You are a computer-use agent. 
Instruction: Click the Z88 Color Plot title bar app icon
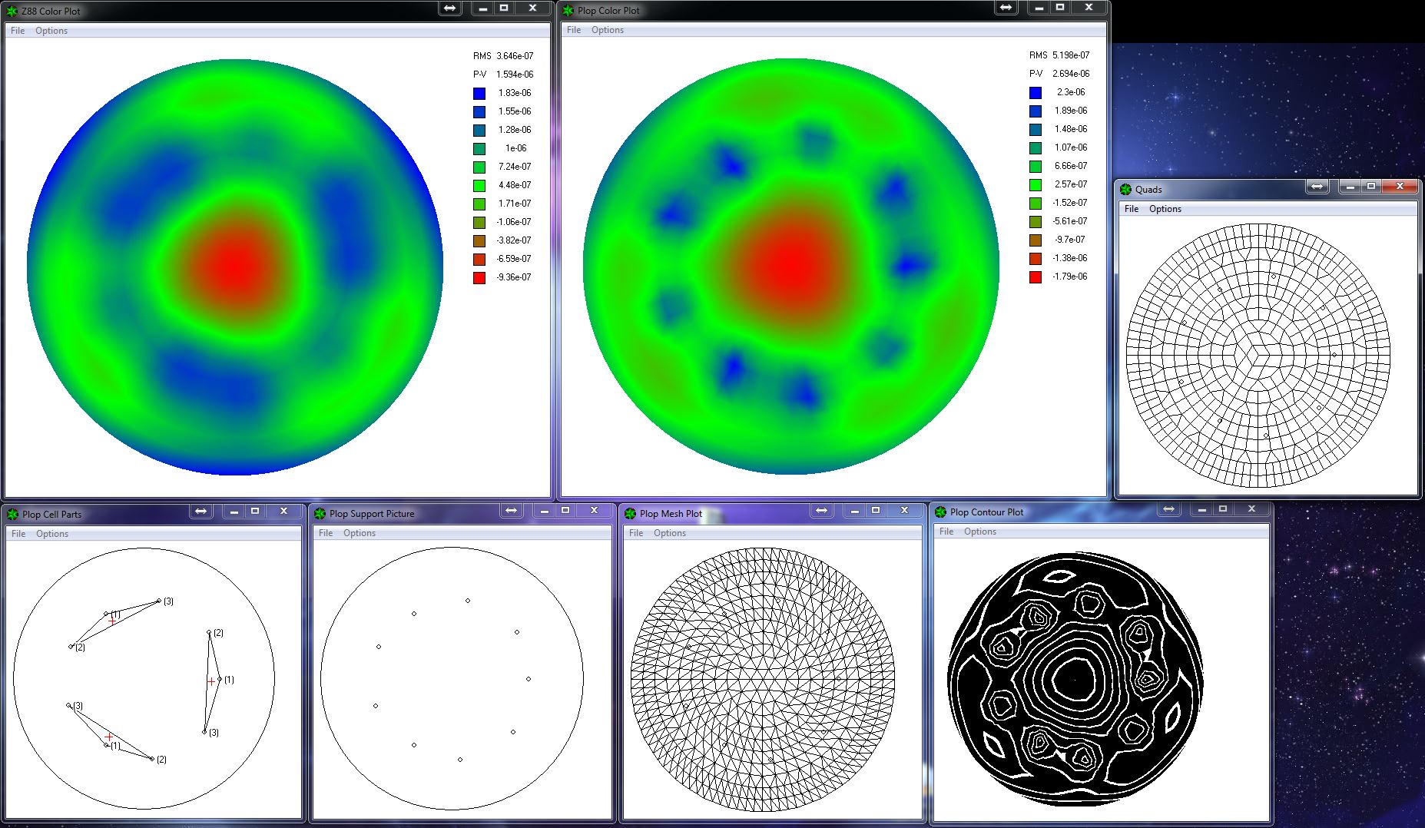(12, 11)
